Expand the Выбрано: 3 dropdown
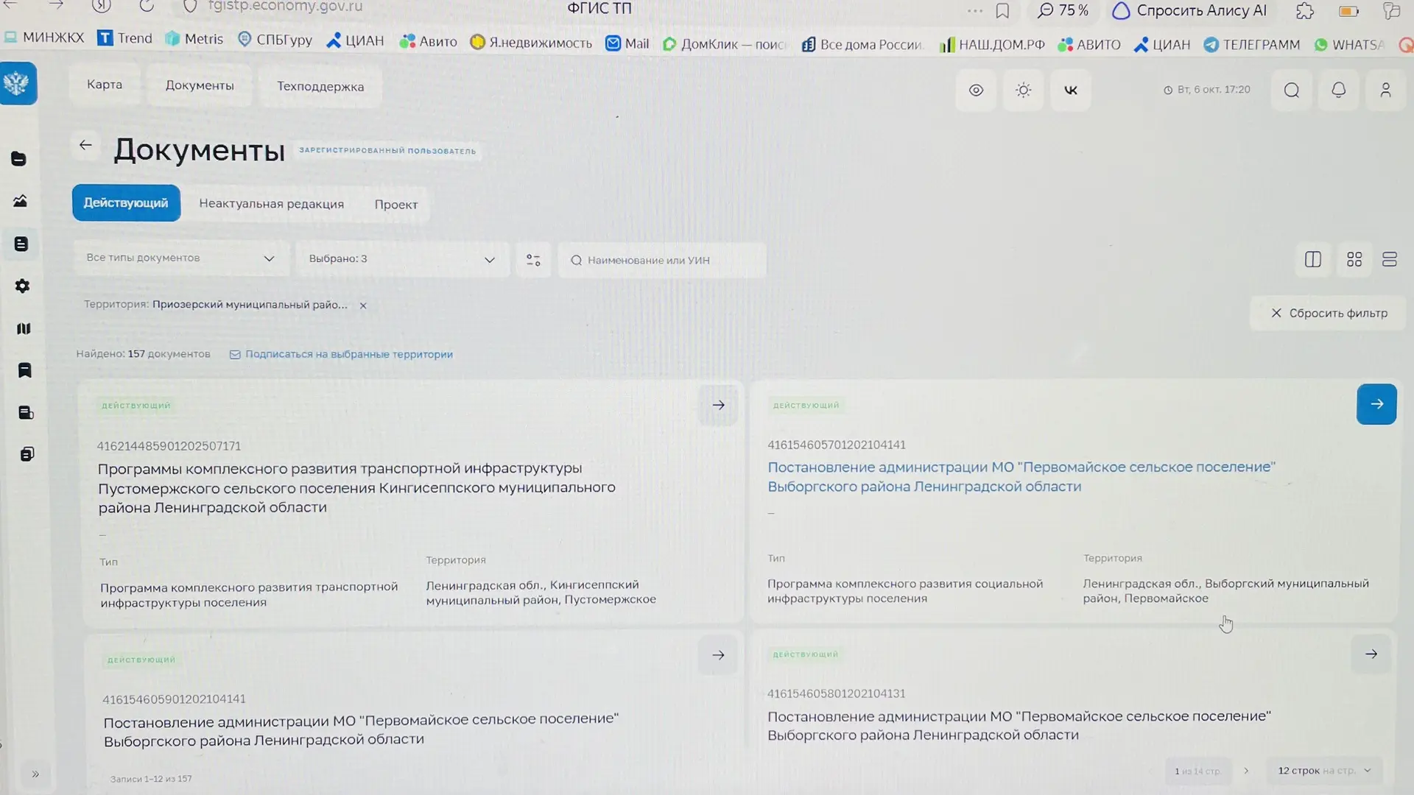The width and height of the screenshot is (1414, 795). click(402, 259)
